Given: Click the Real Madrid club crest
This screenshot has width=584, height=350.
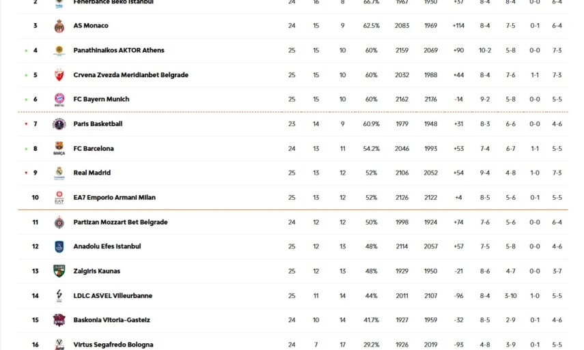Looking at the screenshot, I should 59,173.
